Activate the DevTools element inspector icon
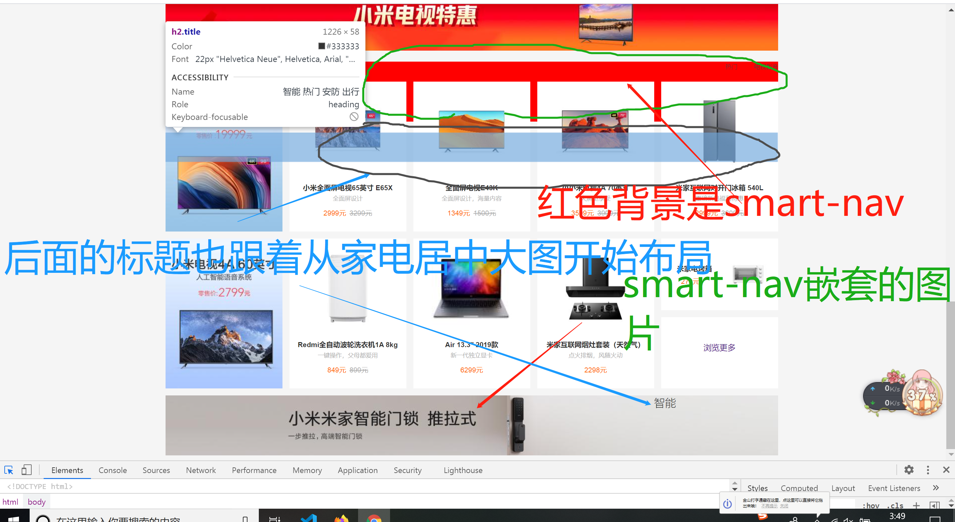The height and width of the screenshot is (522, 955). click(9, 470)
